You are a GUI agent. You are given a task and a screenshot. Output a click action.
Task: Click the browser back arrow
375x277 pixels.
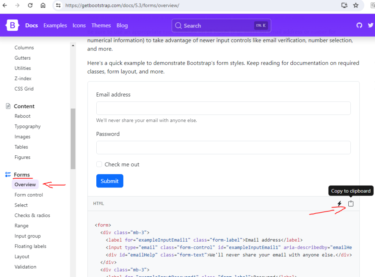[5, 5]
